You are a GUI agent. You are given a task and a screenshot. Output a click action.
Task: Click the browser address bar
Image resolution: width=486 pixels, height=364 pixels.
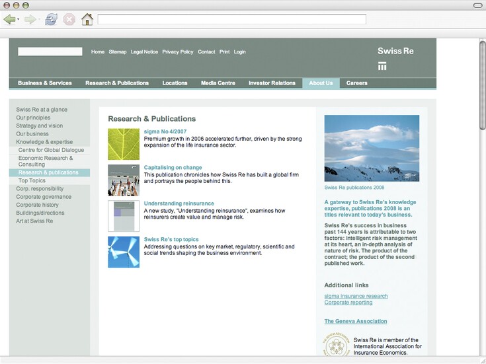(231, 19)
